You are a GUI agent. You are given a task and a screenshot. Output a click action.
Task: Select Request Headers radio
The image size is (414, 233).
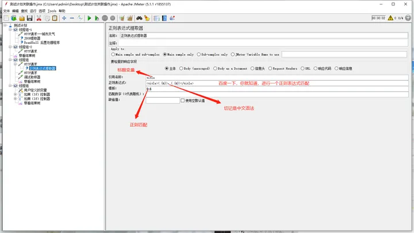click(x=270, y=68)
